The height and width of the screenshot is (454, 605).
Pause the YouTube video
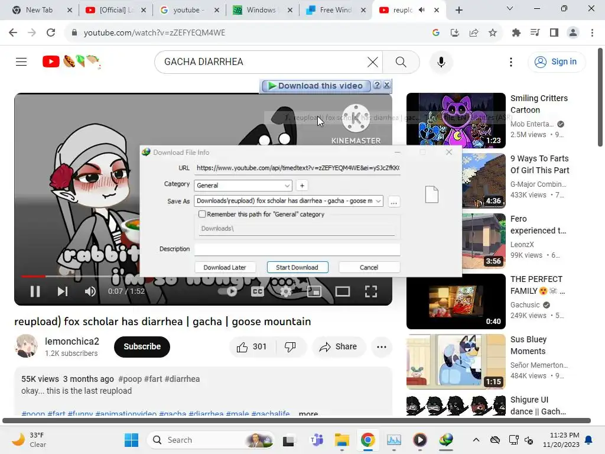pyautogui.click(x=35, y=291)
